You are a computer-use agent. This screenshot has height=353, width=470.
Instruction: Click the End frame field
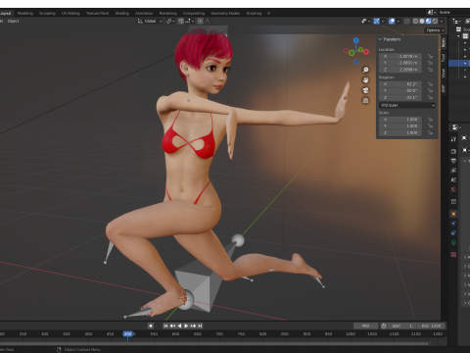(x=431, y=326)
